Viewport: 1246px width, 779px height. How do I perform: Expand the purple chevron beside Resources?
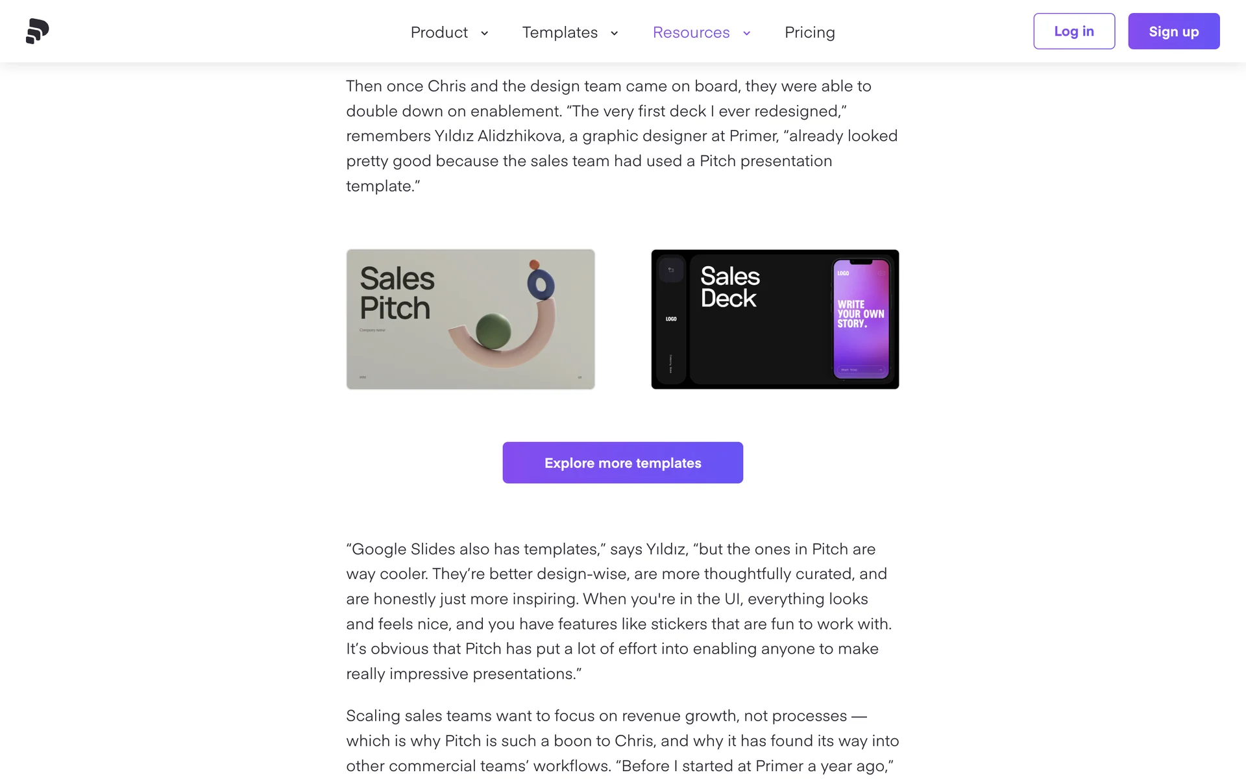[746, 33]
